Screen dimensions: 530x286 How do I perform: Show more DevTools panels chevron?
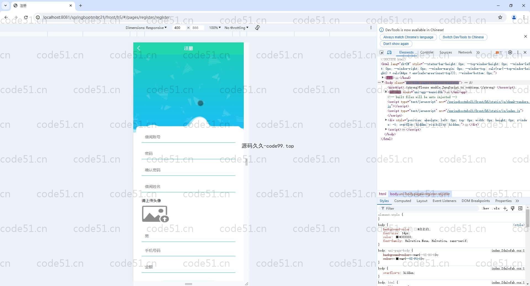tap(478, 52)
